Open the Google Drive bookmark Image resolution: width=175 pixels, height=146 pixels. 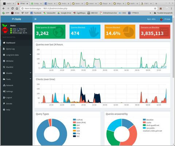point(65,13)
